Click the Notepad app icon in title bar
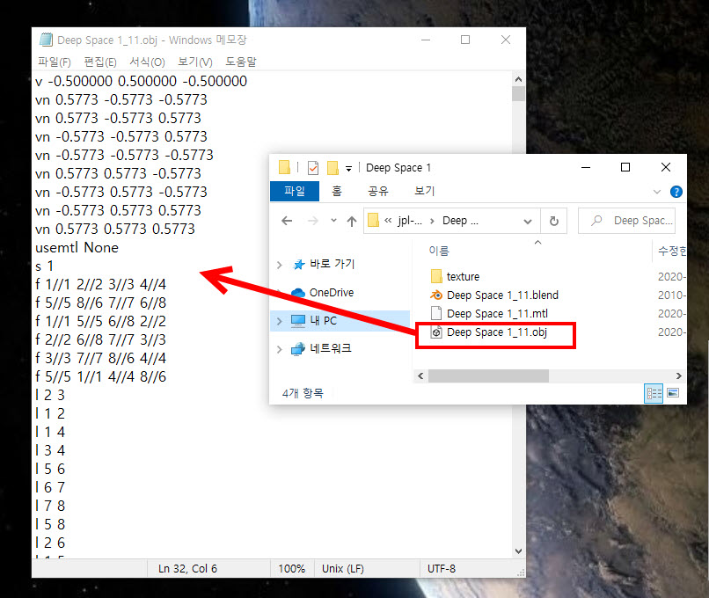Viewport: 709px width, 598px height. 46,40
